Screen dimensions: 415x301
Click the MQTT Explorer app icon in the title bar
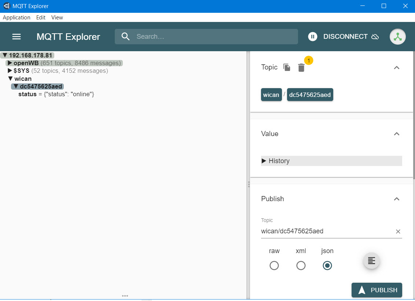pos(7,6)
